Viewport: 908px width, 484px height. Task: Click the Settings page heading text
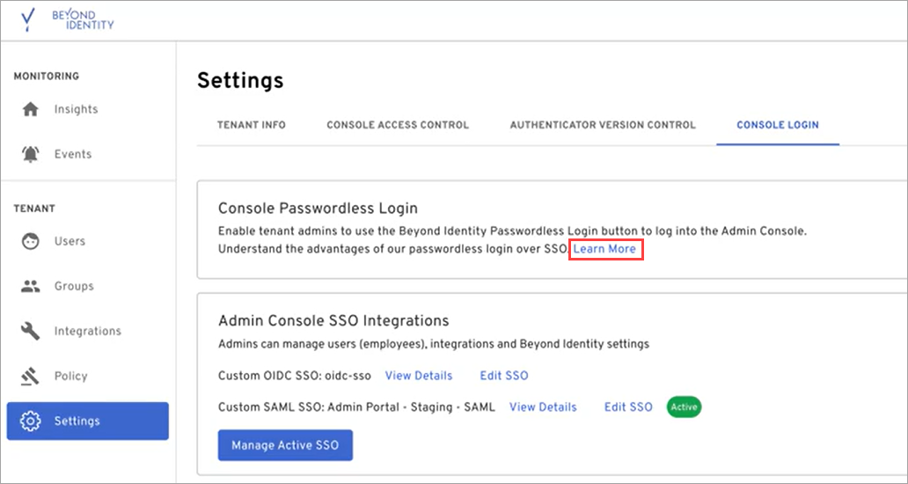(240, 81)
